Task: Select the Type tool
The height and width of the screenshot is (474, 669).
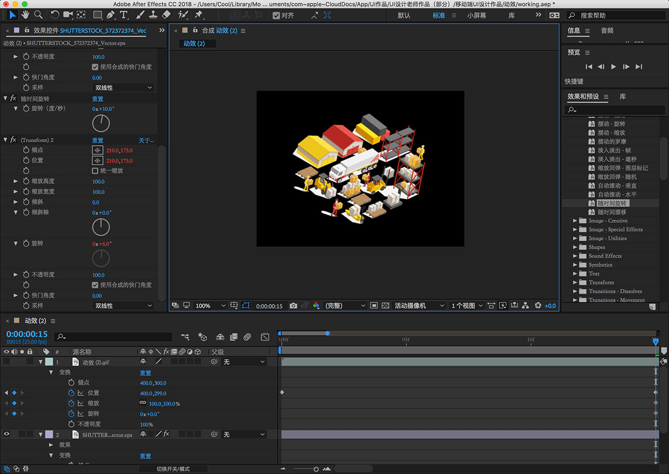Action: tap(124, 15)
